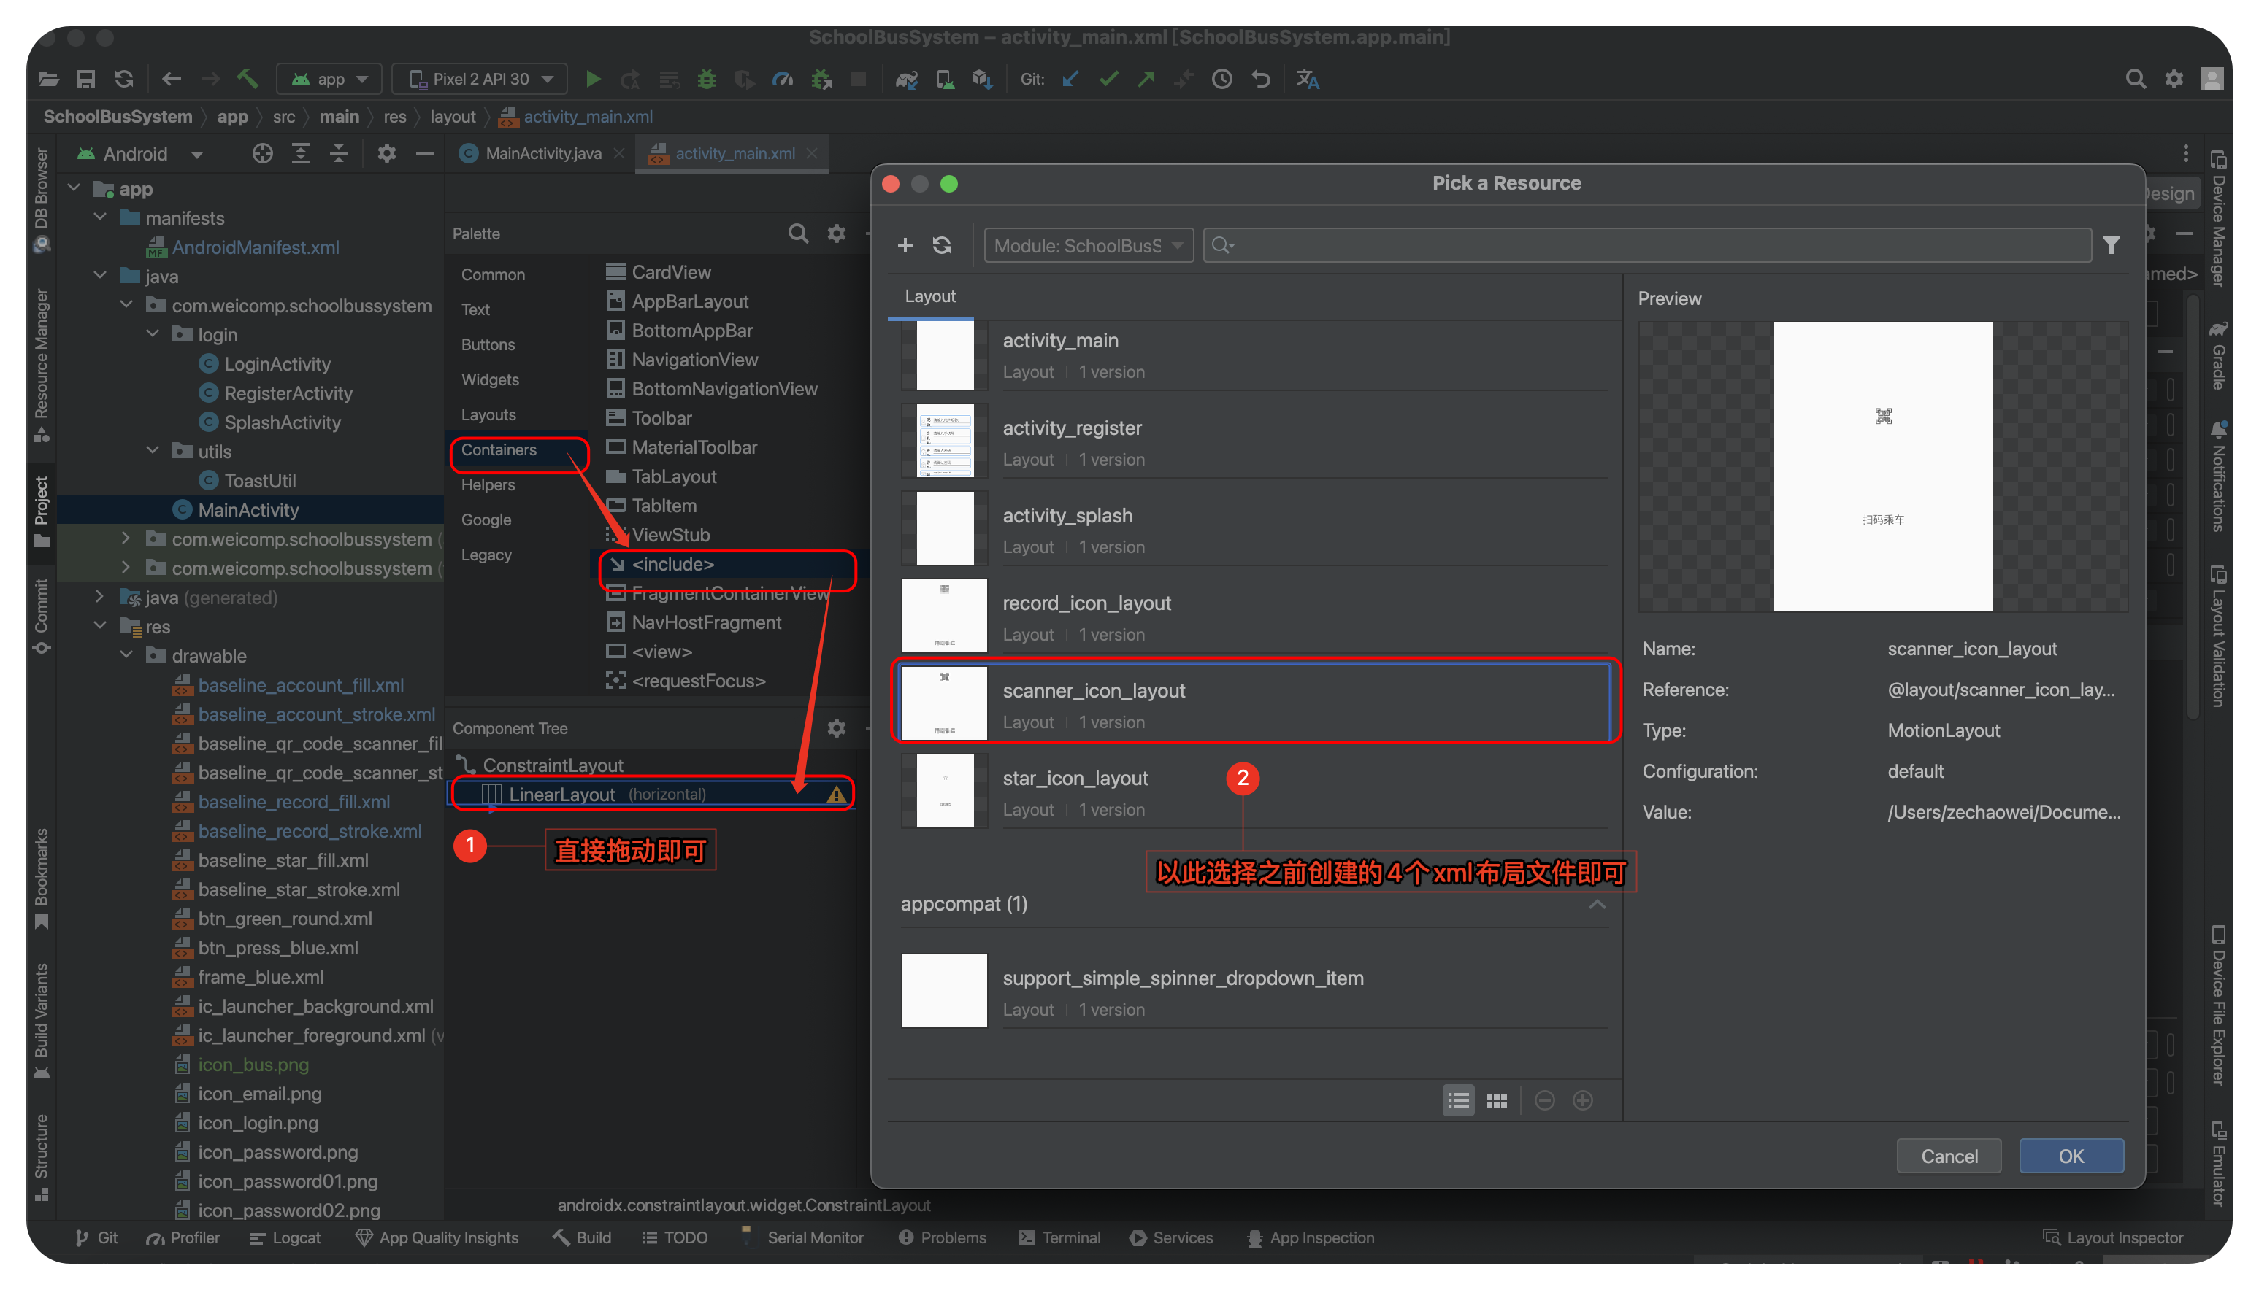The image size is (2259, 1290).
Task: Switch to grid view in resource dialog
Action: pos(1495,1100)
